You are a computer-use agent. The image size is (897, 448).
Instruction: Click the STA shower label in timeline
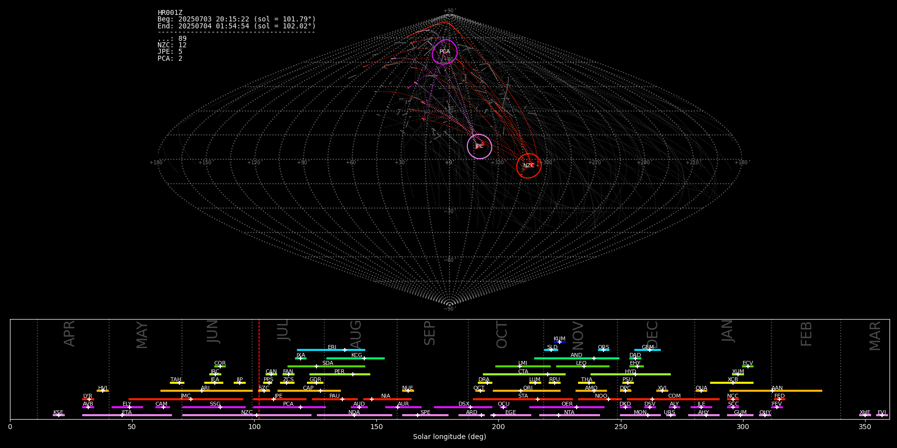tap(523, 396)
